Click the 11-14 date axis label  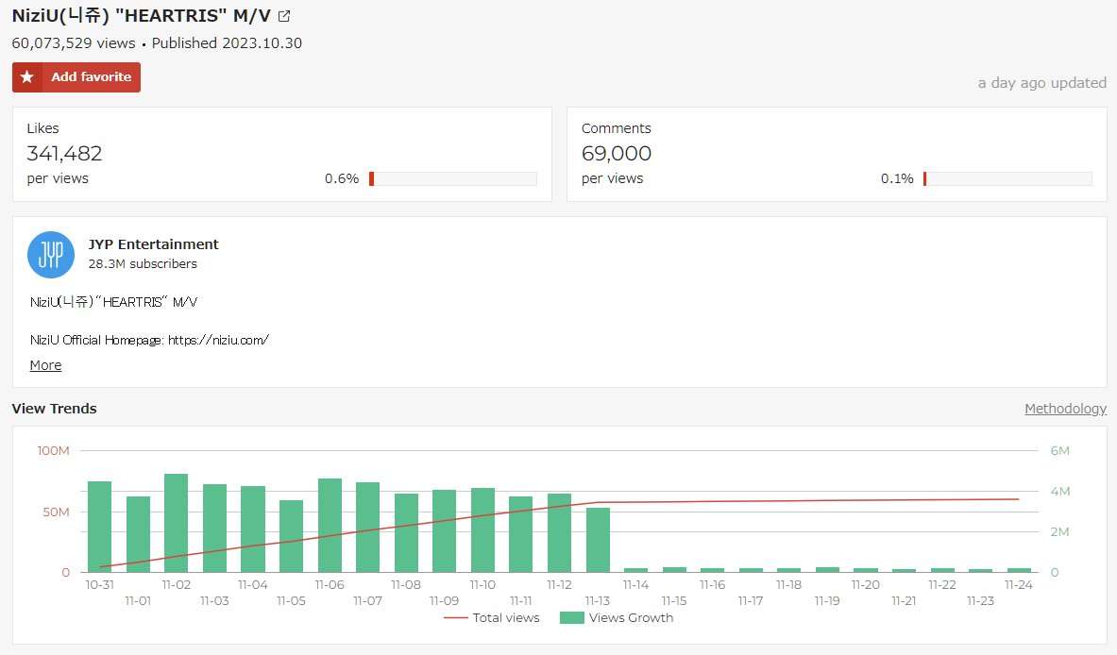(636, 584)
